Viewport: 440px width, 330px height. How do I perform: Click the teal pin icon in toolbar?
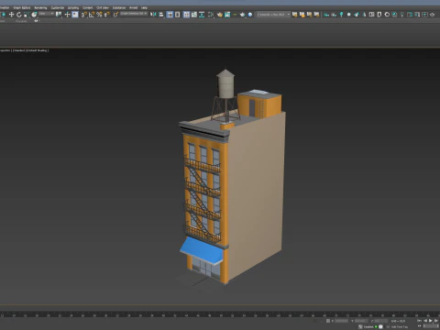(341, 15)
